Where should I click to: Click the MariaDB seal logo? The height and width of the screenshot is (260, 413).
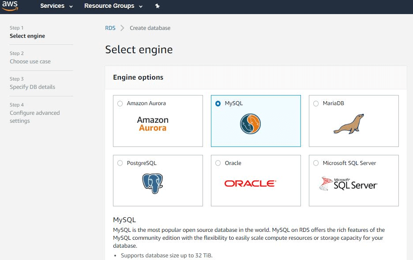pos(349,124)
